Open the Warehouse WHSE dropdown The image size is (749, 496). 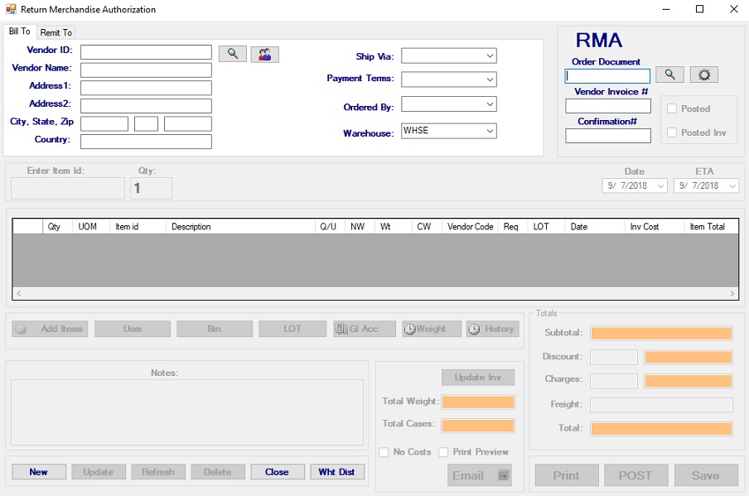[x=490, y=131]
